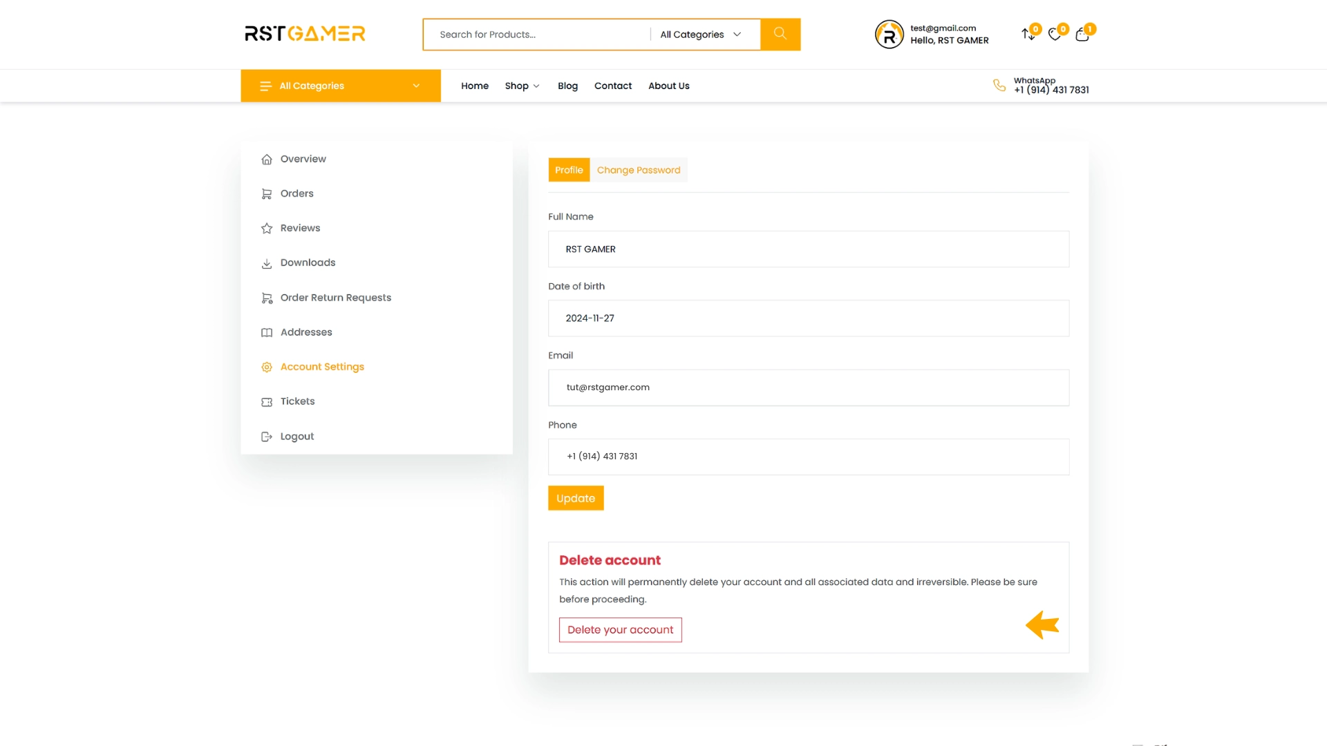
Task: Expand the All Categories search dropdown
Action: coord(701,35)
